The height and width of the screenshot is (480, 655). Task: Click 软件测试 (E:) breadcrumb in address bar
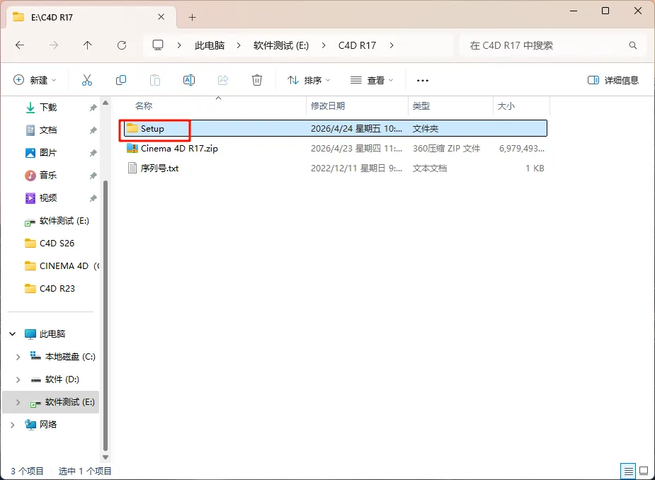click(x=281, y=45)
